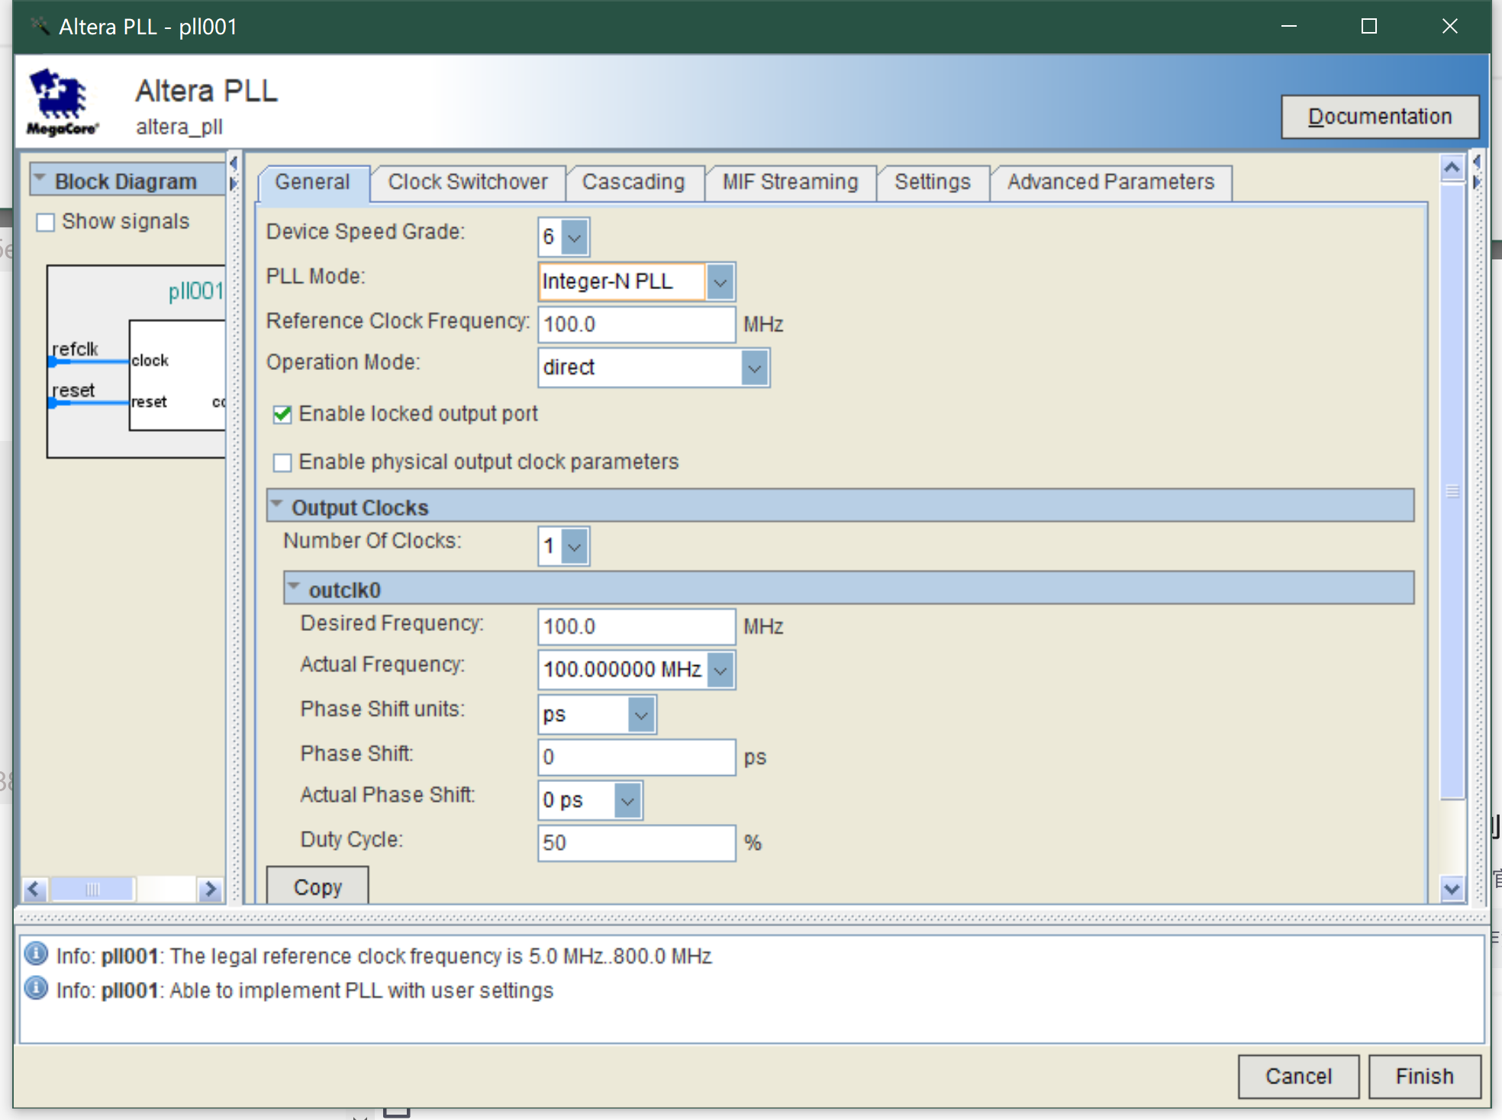The height and width of the screenshot is (1120, 1502).
Task: Open the Operation Mode dropdown
Action: click(x=754, y=369)
